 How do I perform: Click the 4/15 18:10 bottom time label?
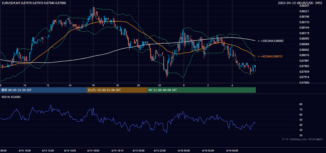(117, 150)
